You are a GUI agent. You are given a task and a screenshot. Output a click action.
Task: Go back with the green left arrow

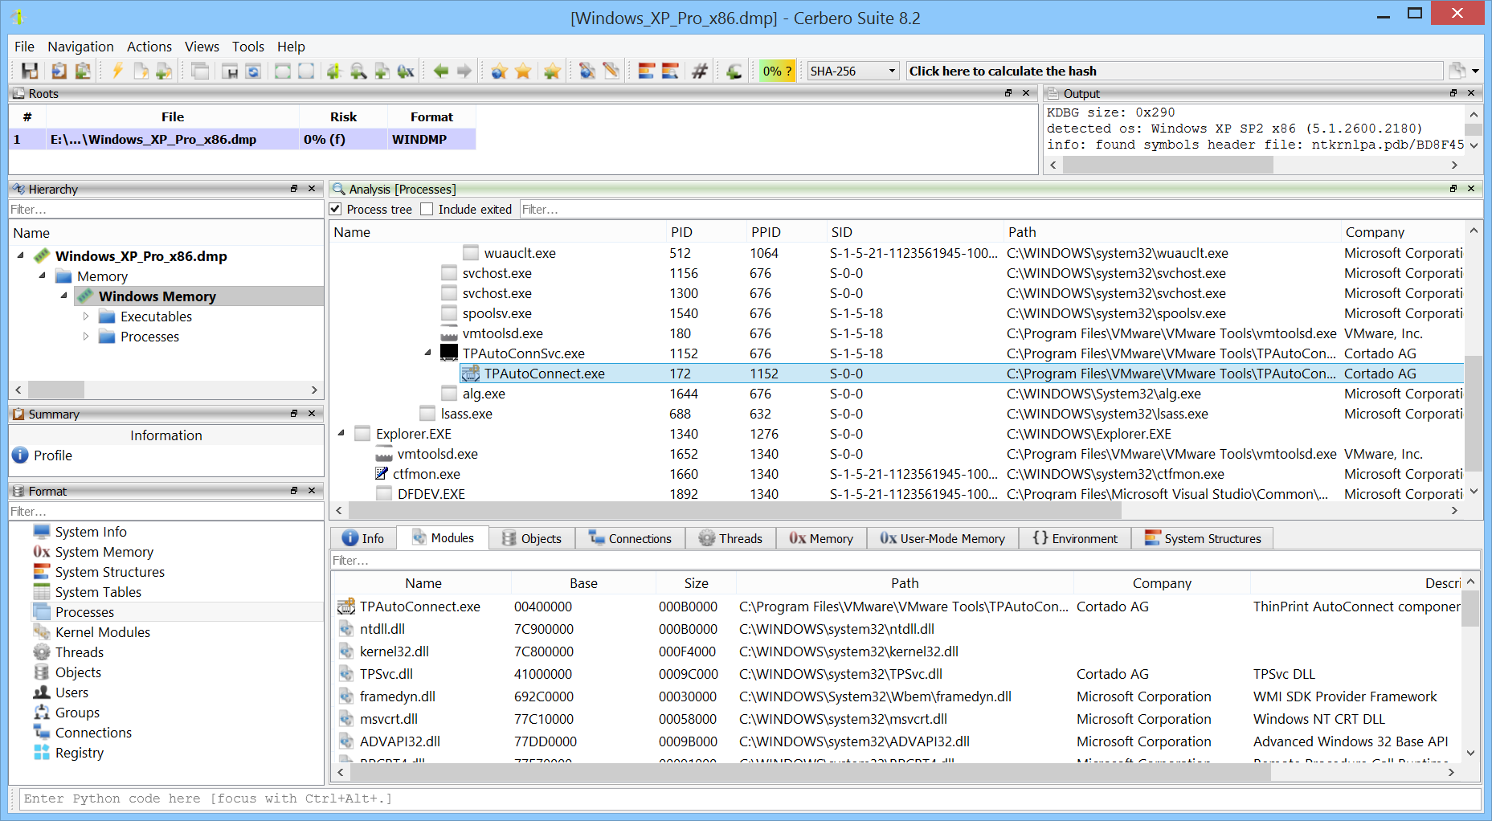(441, 71)
